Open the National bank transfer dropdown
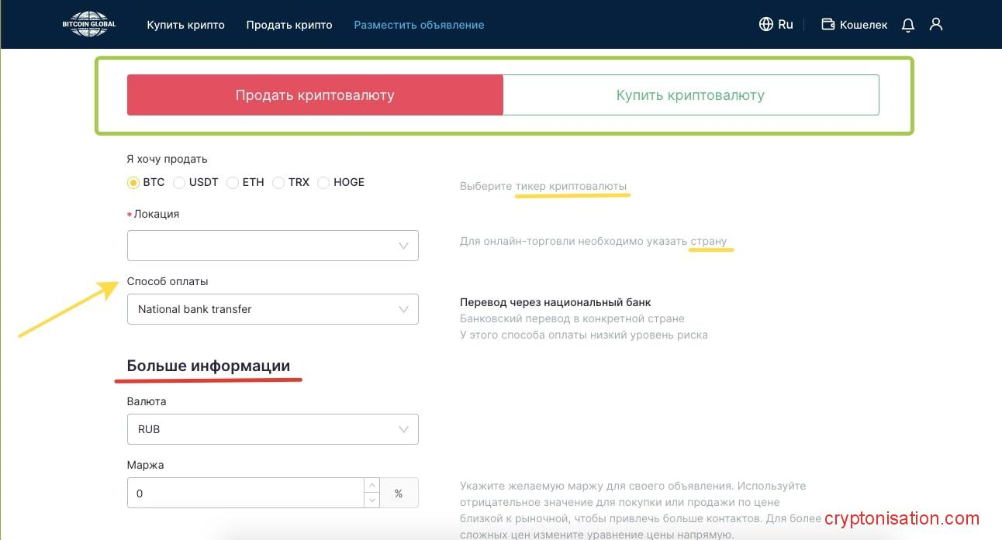 click(x=272, y=309)
